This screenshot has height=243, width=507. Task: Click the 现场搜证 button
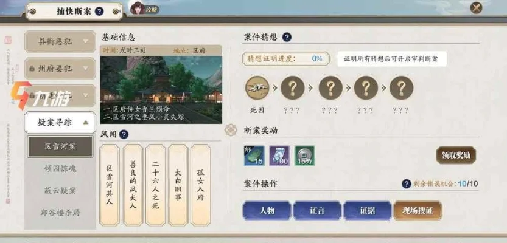(x=418, y=211)
